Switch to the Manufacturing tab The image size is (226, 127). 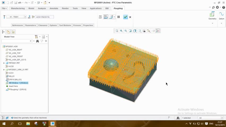pos(18,8)
